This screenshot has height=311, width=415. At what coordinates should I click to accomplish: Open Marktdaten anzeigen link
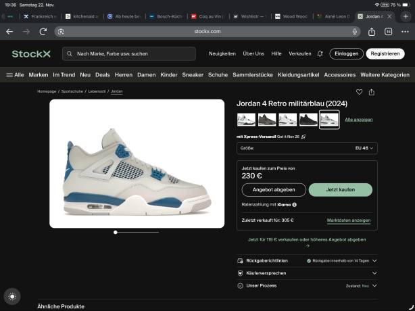348,220
